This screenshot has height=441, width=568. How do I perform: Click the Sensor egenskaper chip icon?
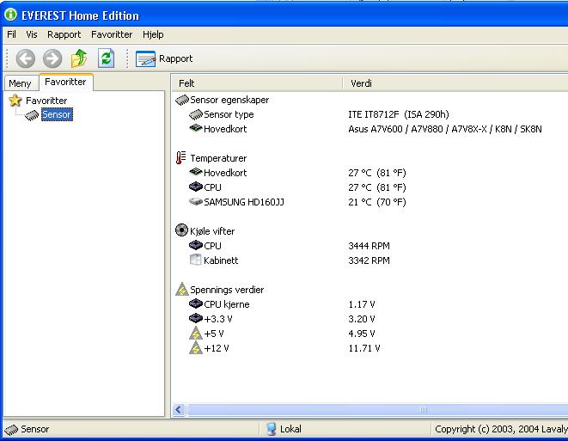[182, 100]
